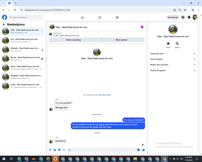Open a new browser tab
The width and height of the screenshot is (202, 162).
click(16, 3)
